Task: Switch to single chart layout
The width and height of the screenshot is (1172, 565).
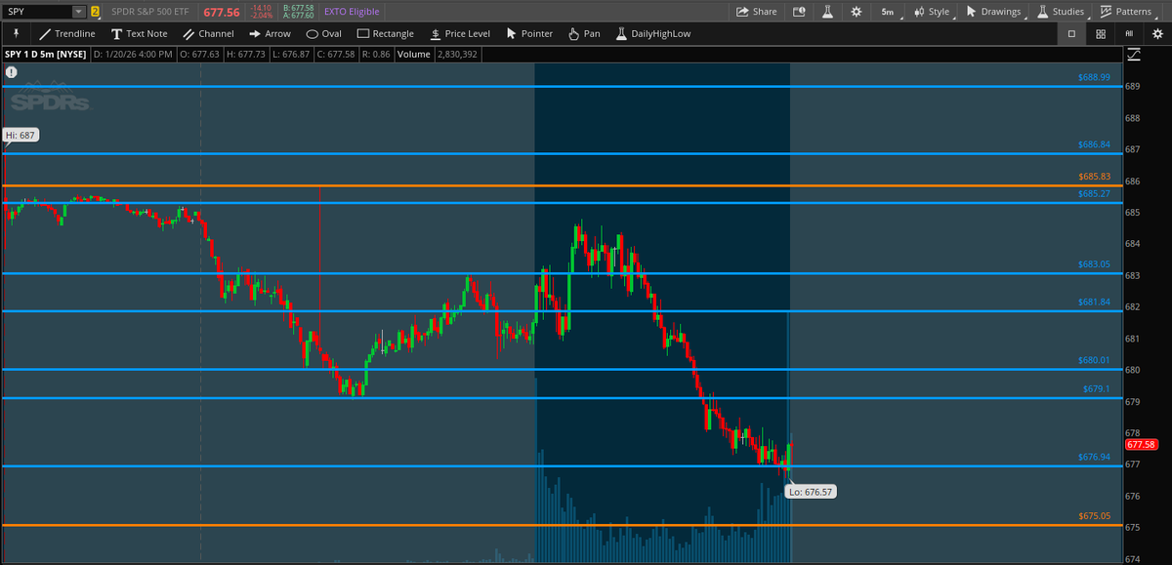Action: (1071, 33)
